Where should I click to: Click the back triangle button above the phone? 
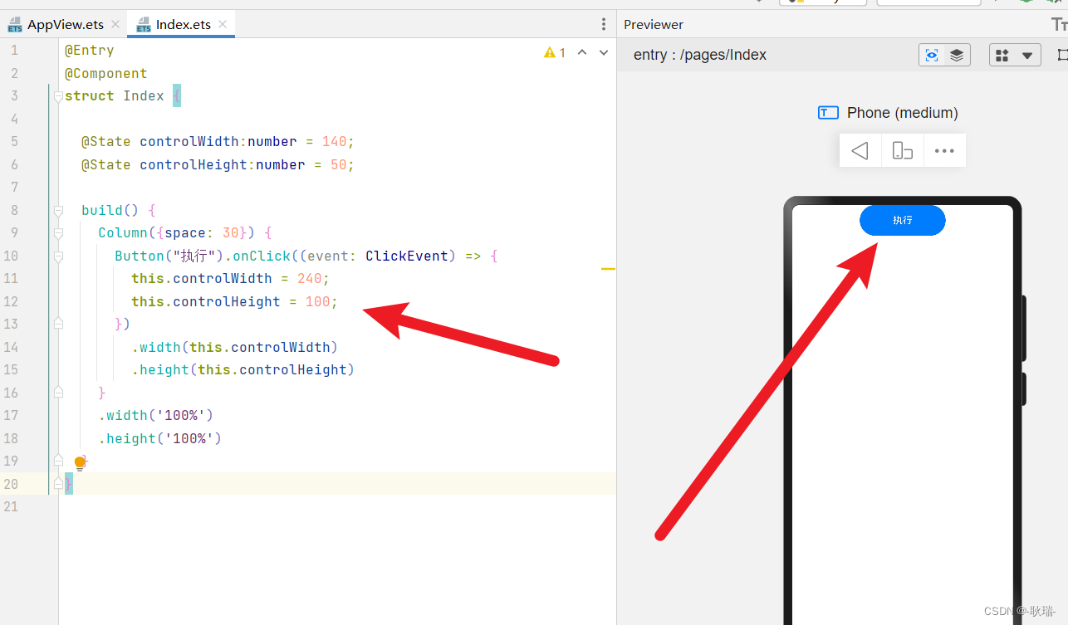860,150
